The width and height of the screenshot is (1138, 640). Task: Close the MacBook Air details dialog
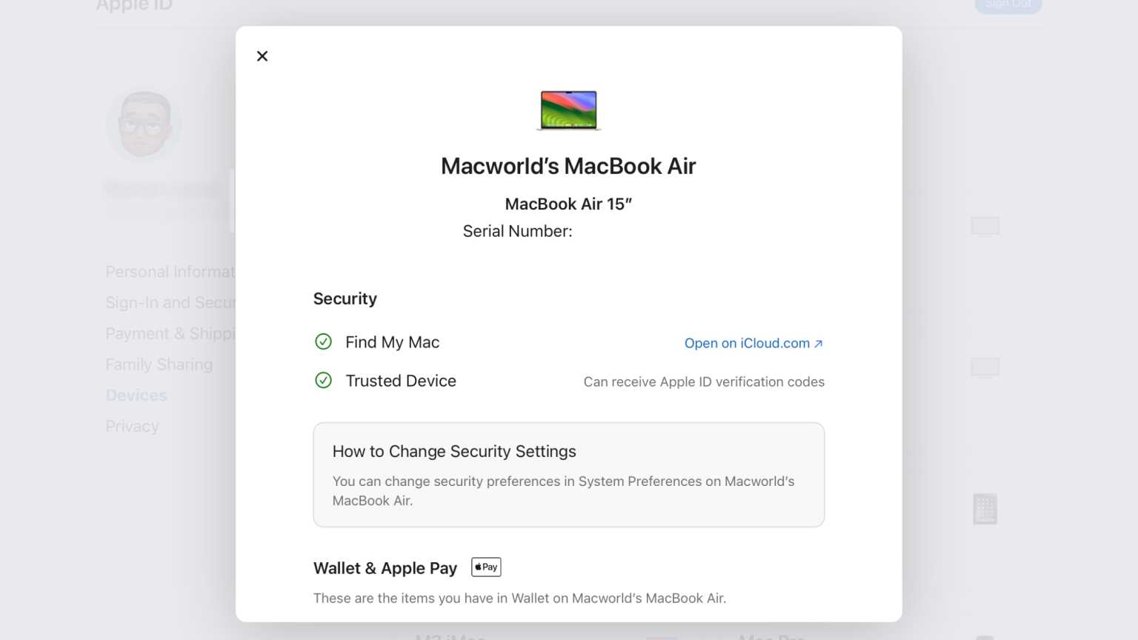tap(262, 56)
